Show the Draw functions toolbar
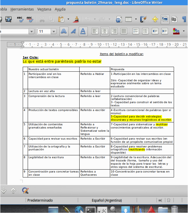 [x=143, y=19]
